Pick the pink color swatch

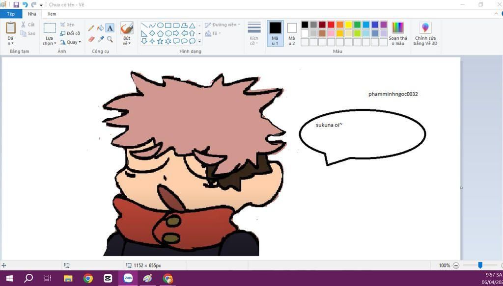(x=331, y=33)
